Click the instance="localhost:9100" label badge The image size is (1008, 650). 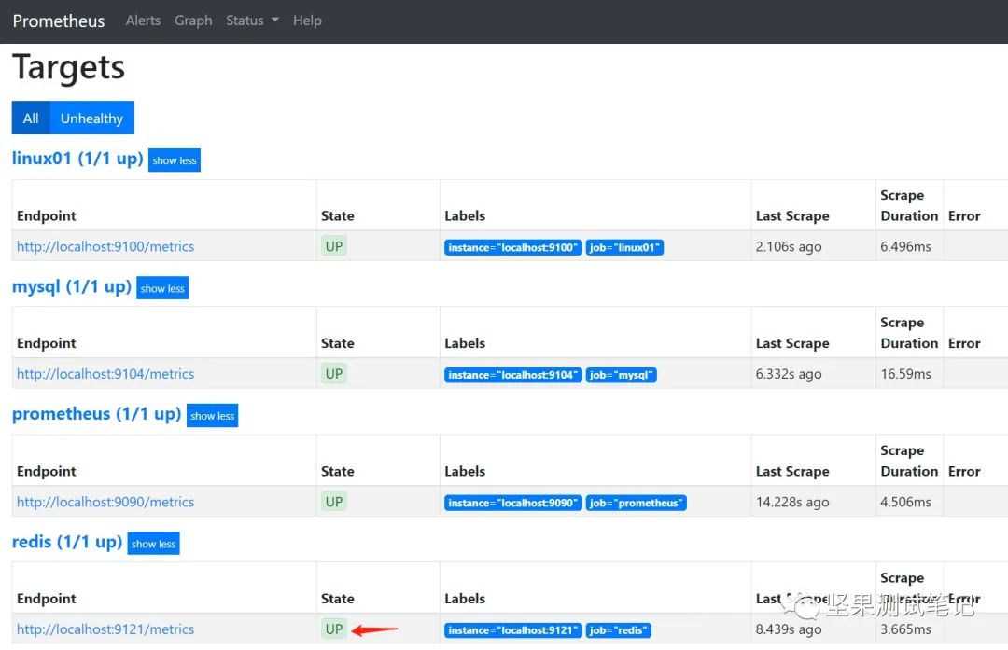513,247
